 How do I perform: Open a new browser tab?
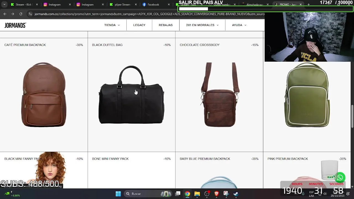pyautogui.click(x=309, y=4)
